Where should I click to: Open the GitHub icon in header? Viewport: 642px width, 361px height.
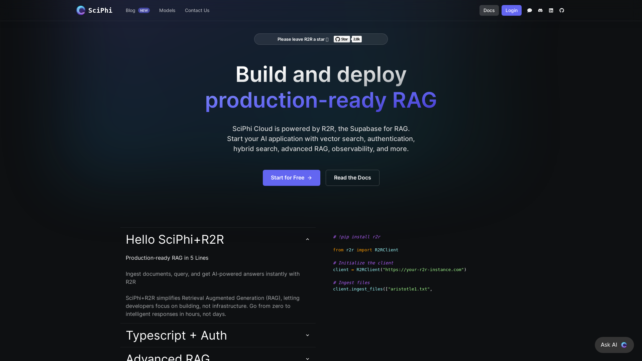(562, 10)
